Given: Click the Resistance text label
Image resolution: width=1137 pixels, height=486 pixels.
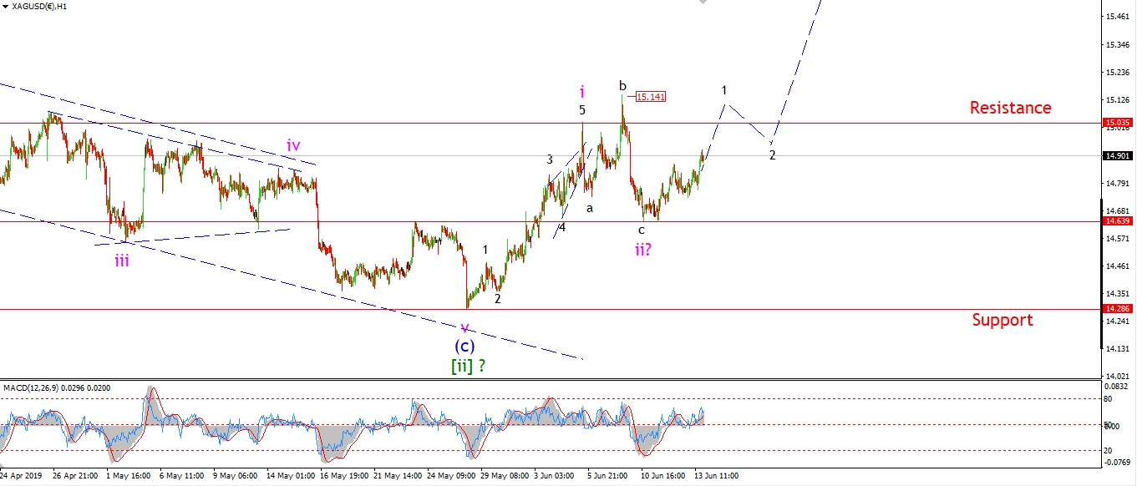Looking at the screenshot, I should click(x=1010, y=108).
